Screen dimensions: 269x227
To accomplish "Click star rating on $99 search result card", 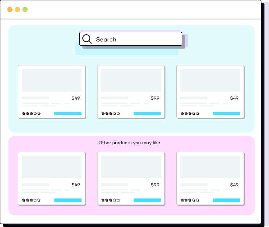I will pos(110,113).
